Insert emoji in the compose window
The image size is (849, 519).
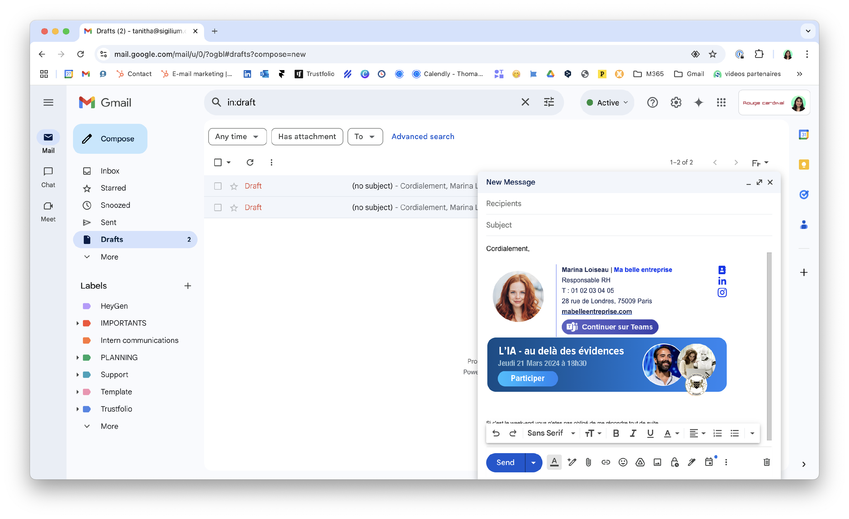[x=623, y=462]
